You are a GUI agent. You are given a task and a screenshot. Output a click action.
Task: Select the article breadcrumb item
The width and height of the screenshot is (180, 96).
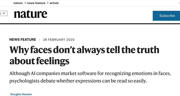tap(54, 3)
